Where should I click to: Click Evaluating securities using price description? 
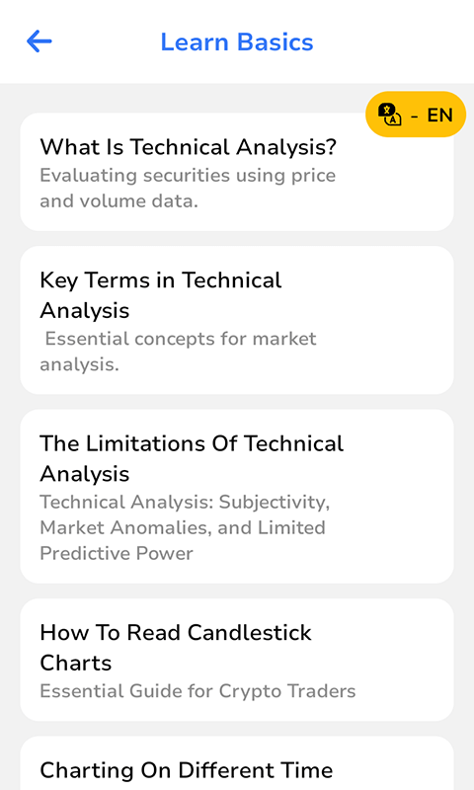(x=188, y=176)
